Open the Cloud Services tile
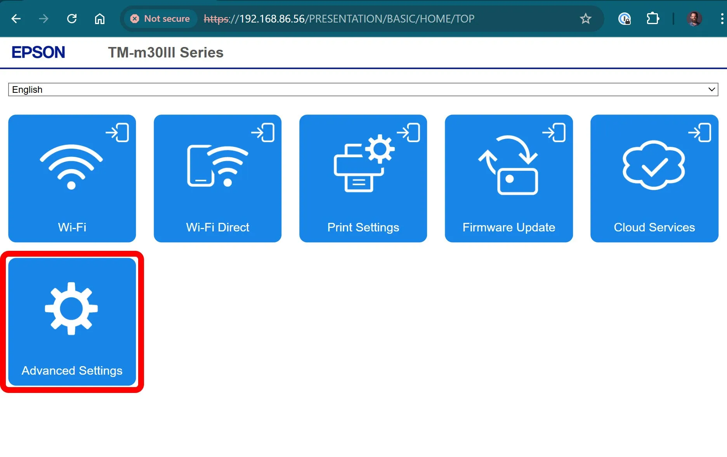Screen dimensions: 727x457 [x=654, y=178]
